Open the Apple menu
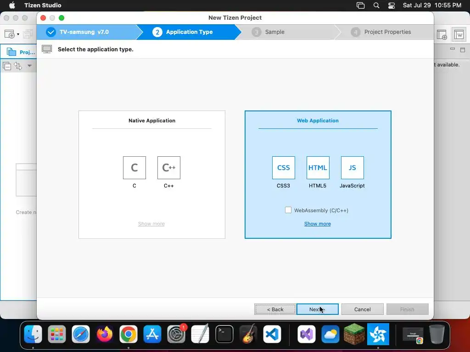The image size is (470, 352). click(12, 5)
